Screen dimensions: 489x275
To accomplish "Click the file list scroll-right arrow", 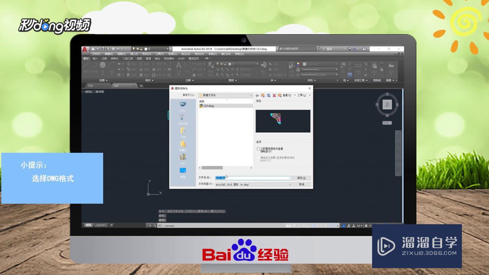I will [251, 168].
